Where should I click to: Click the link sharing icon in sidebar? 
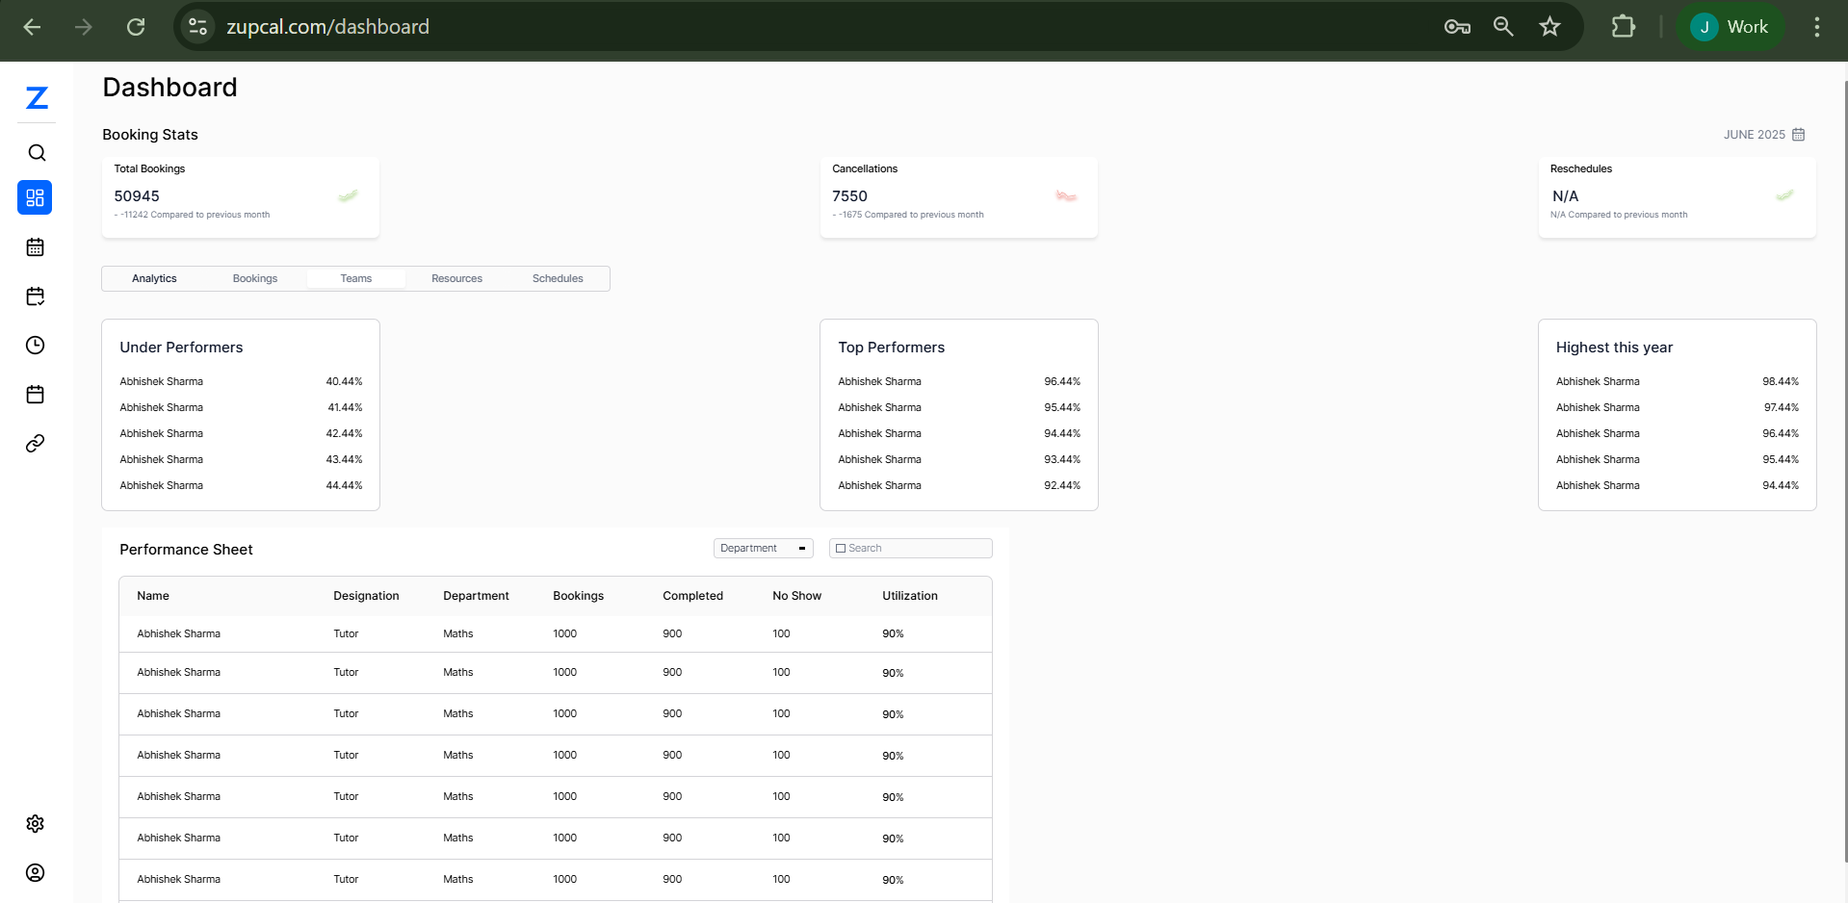pyautogui.click(x=36, y=443)
